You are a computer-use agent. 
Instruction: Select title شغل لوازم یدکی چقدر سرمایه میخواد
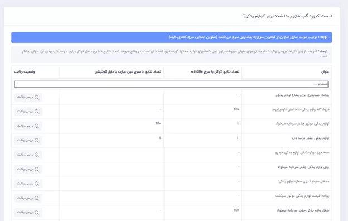pos(303,210)
